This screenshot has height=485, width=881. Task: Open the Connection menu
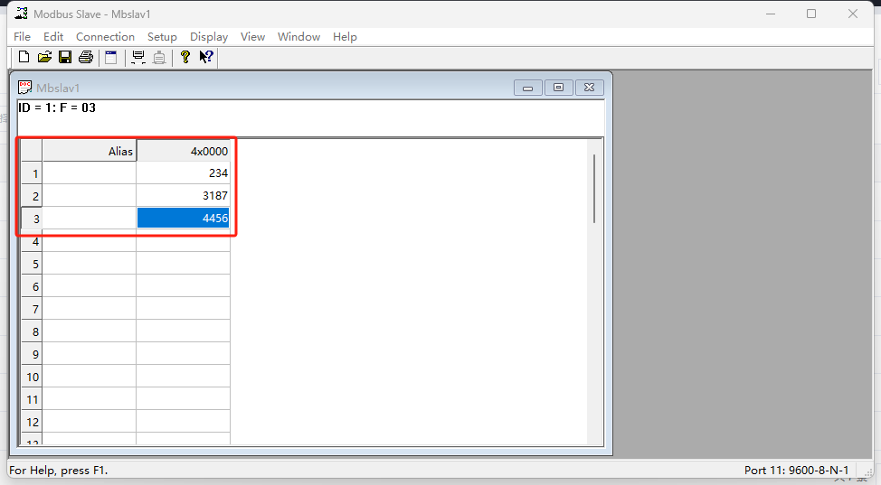pos(105,37)
